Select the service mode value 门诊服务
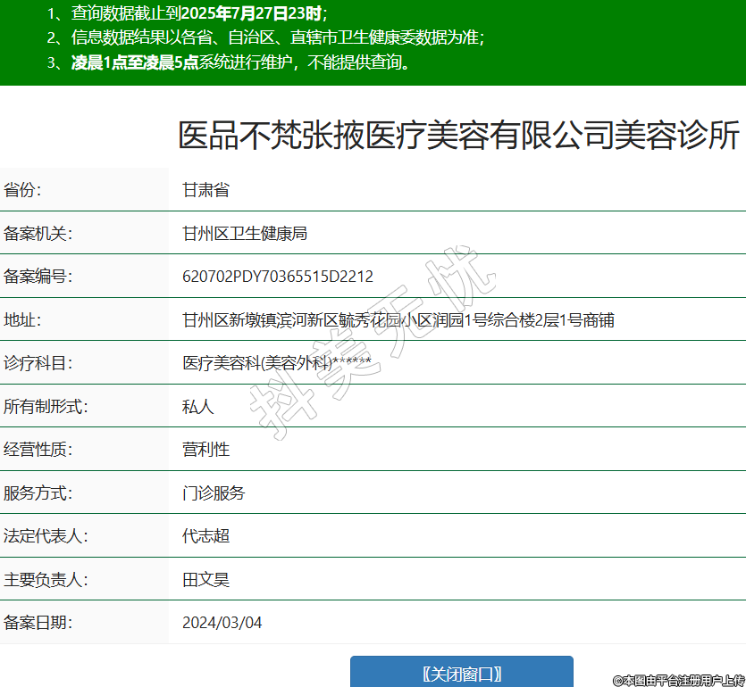Image resolution: width=746 pixels, height=687 pixels. pos(213,492)
